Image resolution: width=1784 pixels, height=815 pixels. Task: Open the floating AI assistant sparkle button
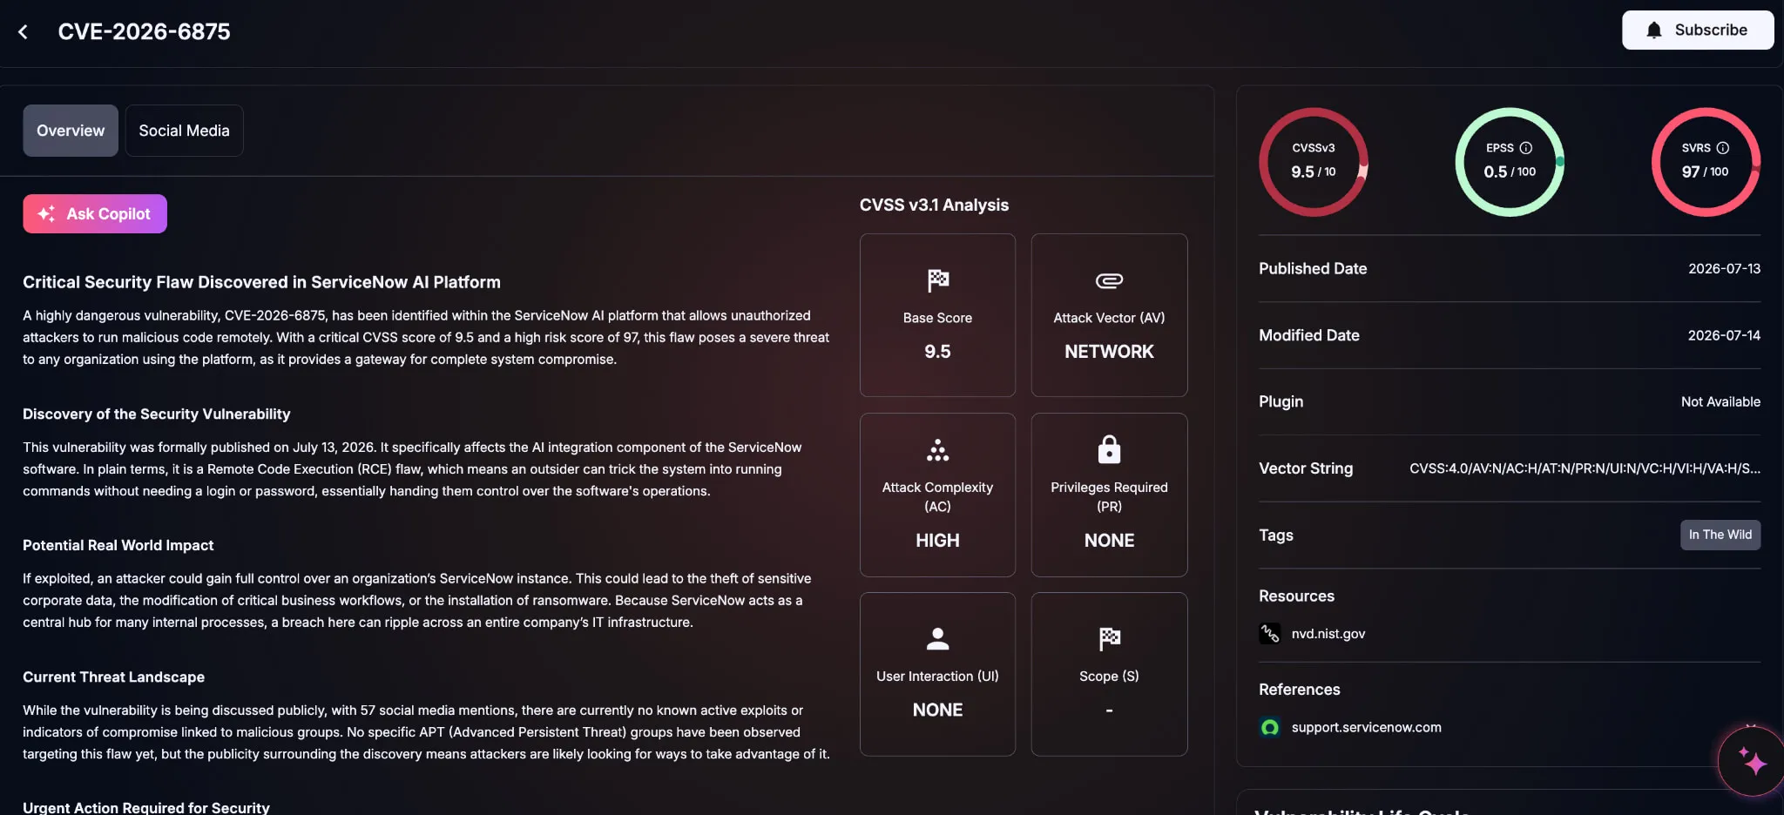click(x=1751, y=761)
